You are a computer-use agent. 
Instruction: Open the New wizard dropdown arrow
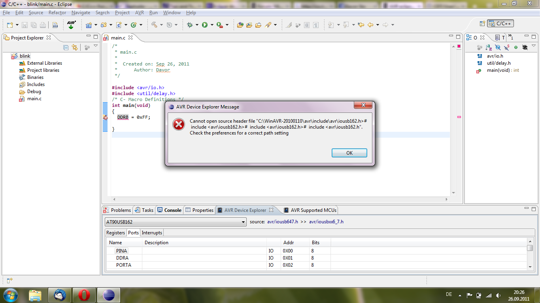tap(17, 25)
